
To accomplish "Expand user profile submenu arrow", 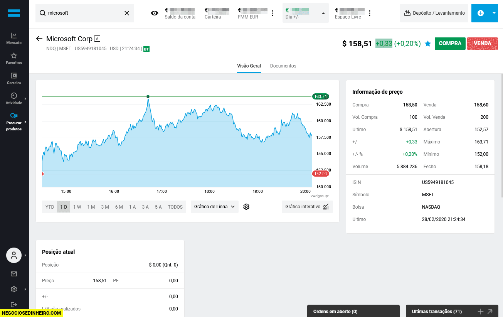I will coord(25,255).
